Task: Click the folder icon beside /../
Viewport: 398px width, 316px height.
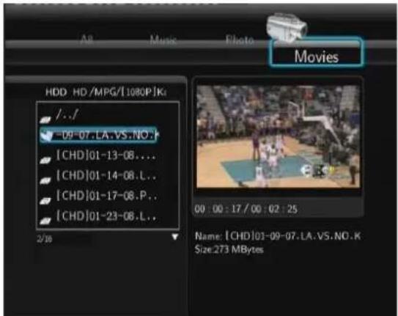Action: coord(45,120)
